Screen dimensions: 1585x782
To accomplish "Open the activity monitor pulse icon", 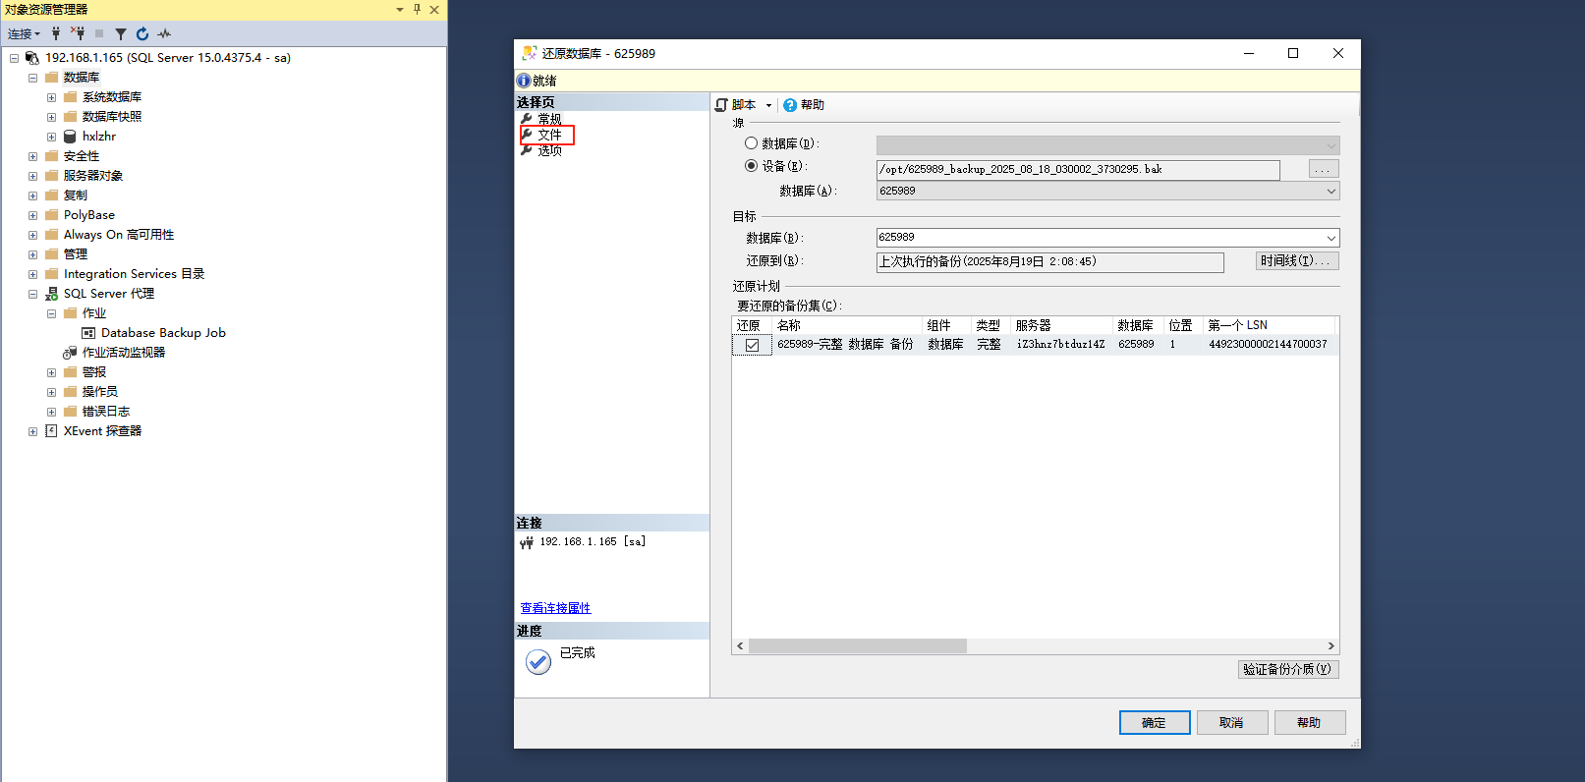I will [164, 33].
